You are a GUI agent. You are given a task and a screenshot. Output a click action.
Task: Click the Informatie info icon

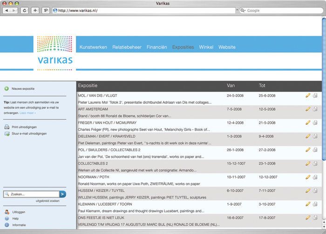click(x=7, y=225)
